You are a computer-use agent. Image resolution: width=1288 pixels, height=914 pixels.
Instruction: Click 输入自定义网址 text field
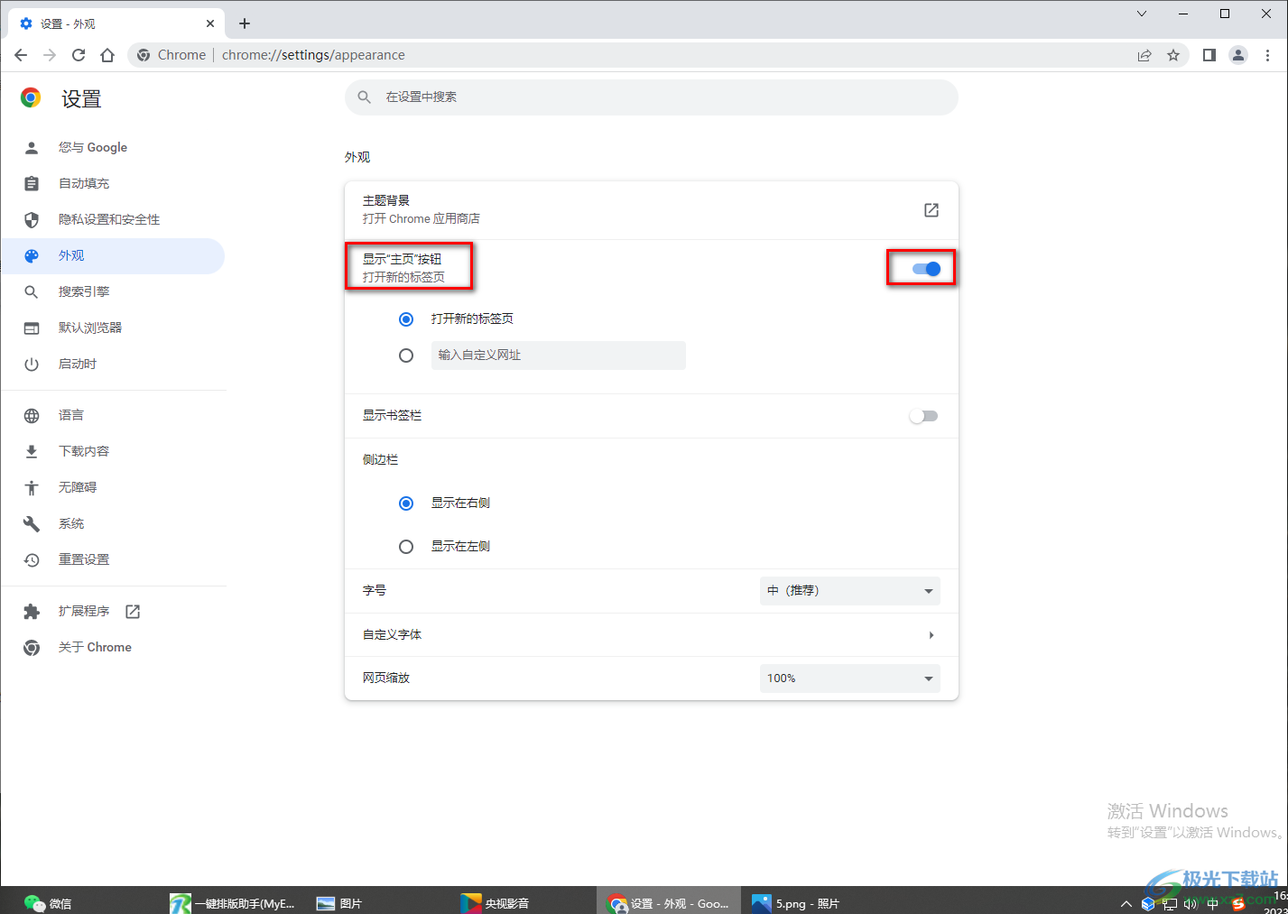(558, 355)
